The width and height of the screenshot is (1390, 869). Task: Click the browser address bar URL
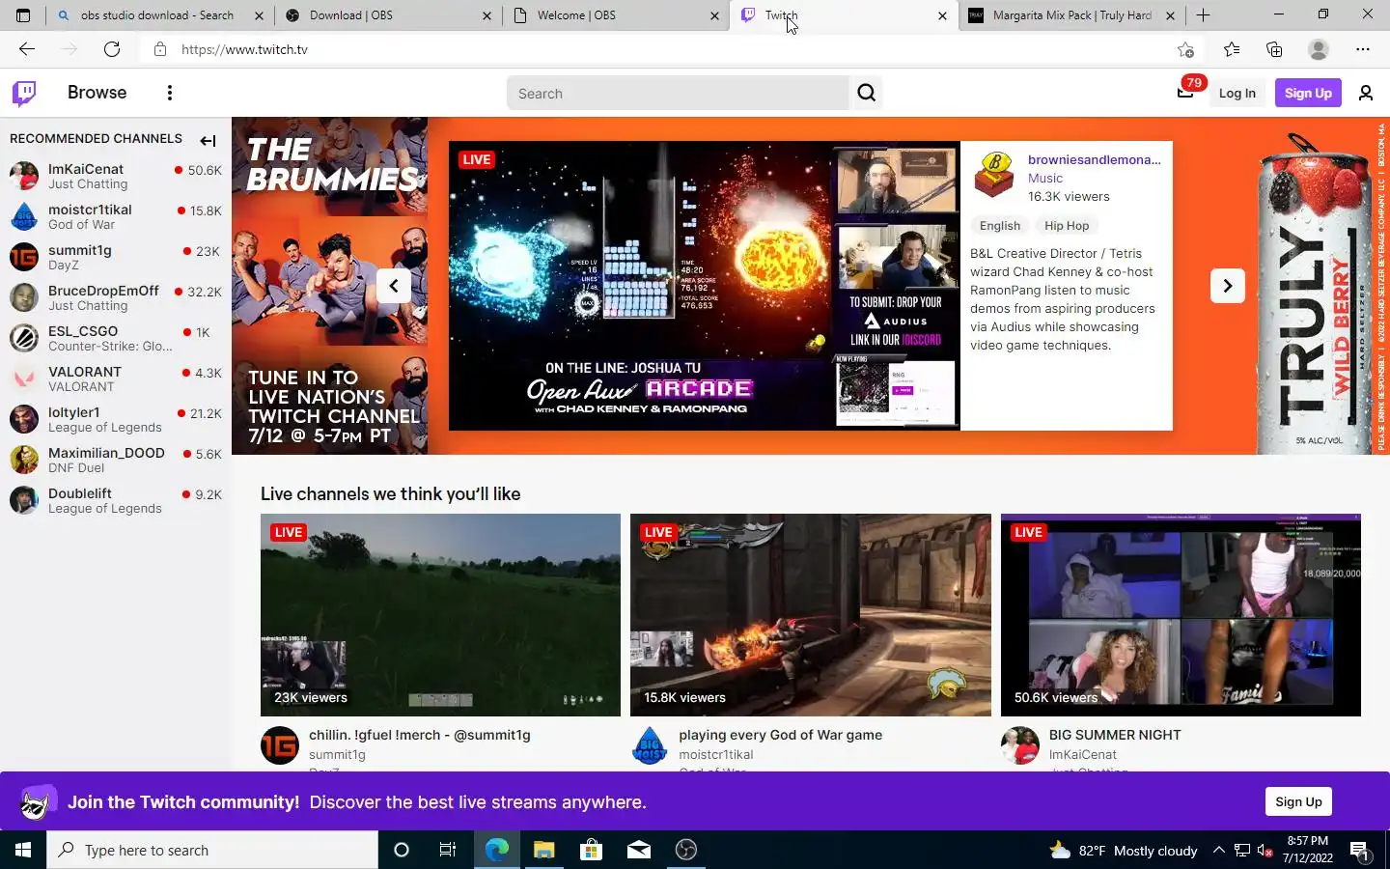pyautogui.click(x=244, y=49)
